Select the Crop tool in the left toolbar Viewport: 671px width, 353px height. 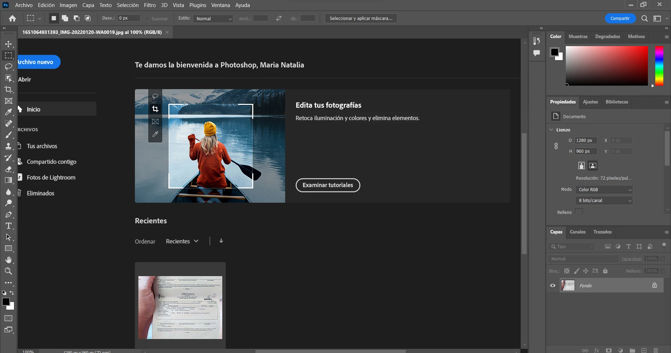pos(8,89)
